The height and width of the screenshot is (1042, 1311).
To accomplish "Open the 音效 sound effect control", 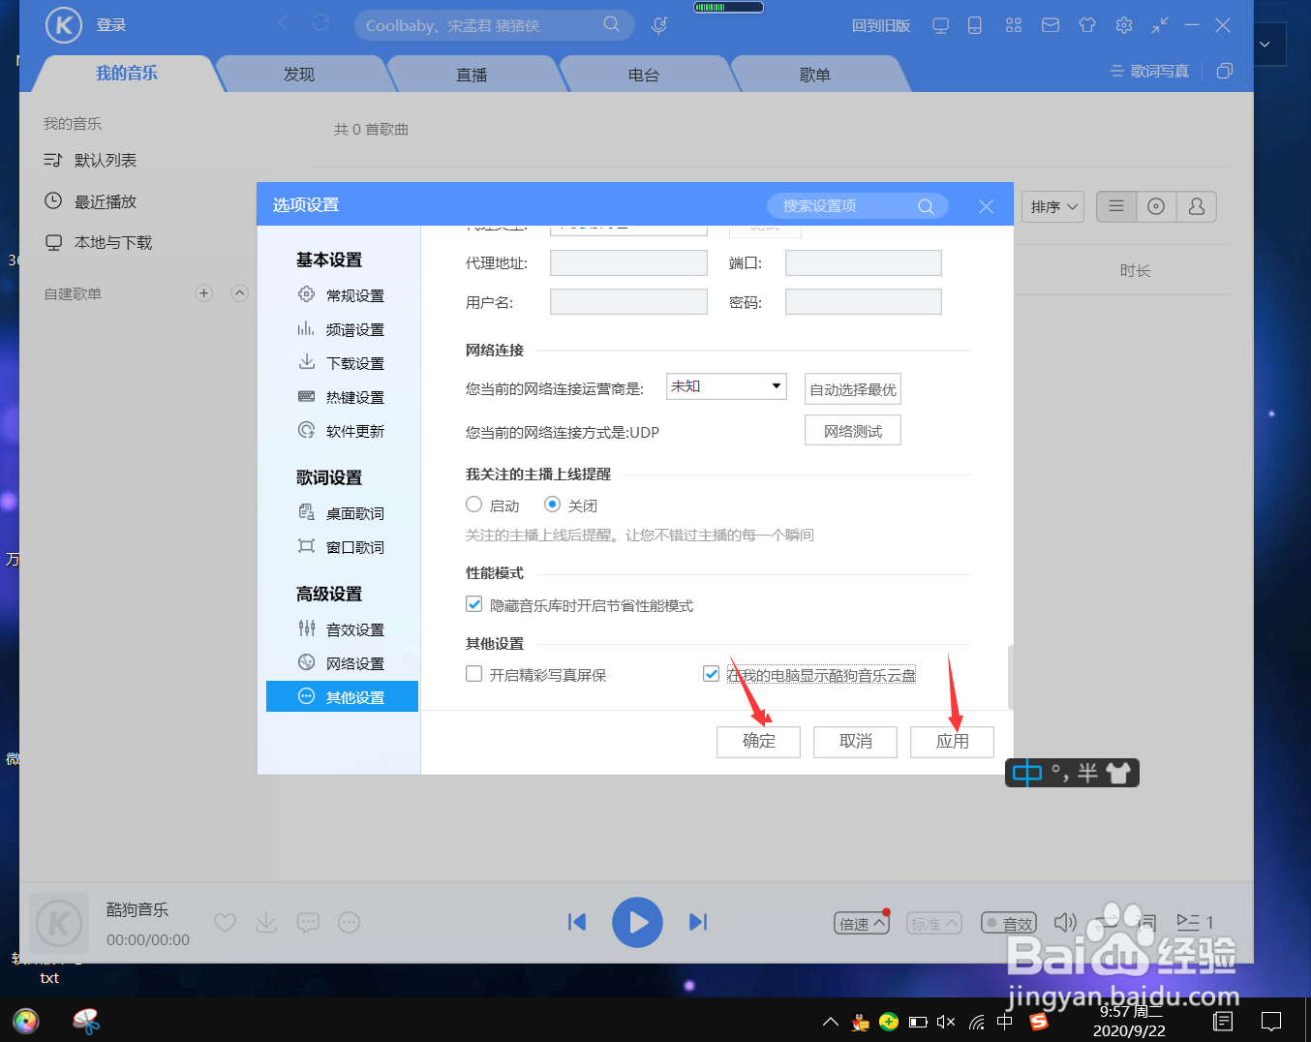I will 1008,922.
